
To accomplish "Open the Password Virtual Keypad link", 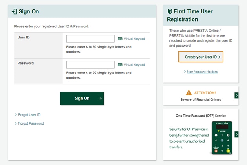I will click(x=134, y=64).
